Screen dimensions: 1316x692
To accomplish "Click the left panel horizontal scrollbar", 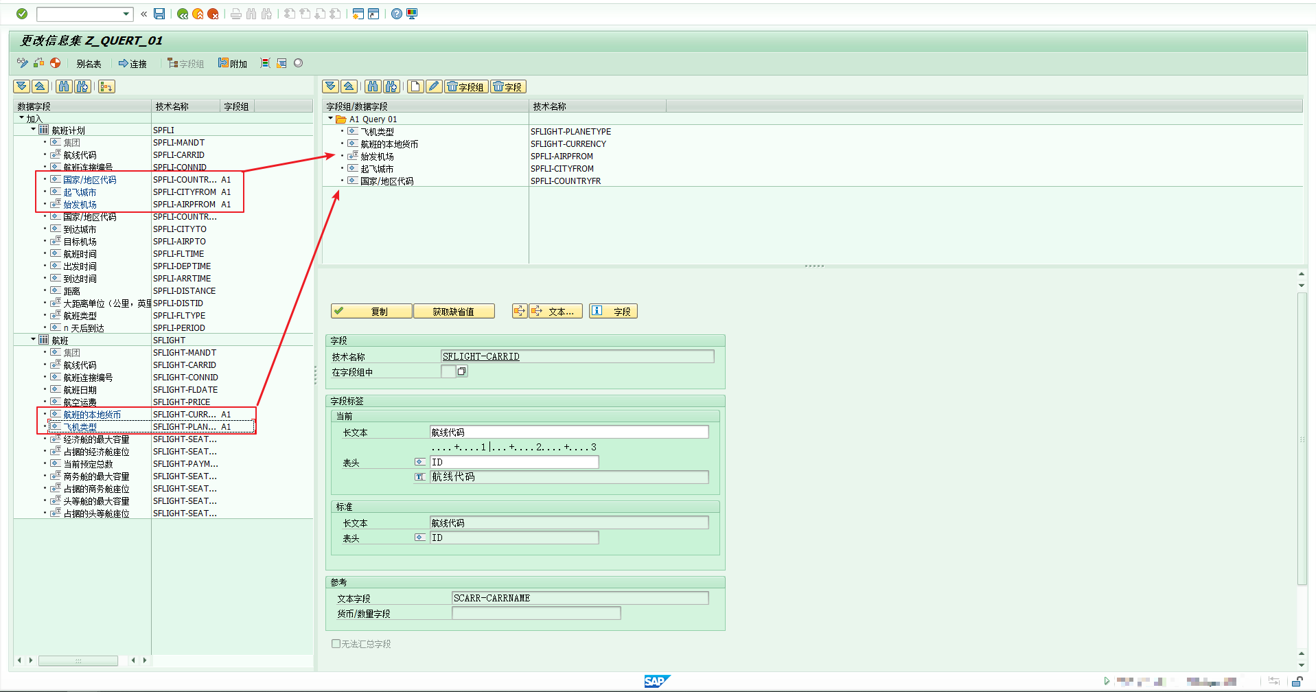I will 78,660.
